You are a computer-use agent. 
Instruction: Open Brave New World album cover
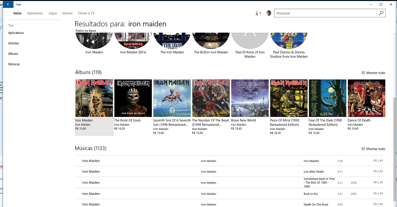click(x=250, y=98)
